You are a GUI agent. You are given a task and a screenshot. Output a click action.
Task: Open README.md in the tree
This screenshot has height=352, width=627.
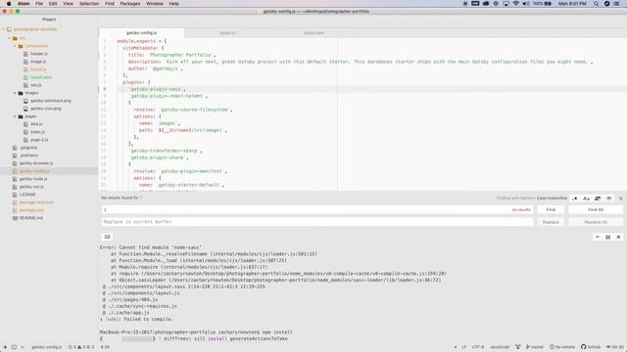click(30, 218)
